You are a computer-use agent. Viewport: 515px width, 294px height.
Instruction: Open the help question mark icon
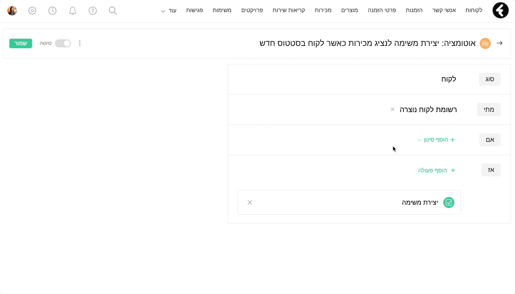tap(93, 11)
